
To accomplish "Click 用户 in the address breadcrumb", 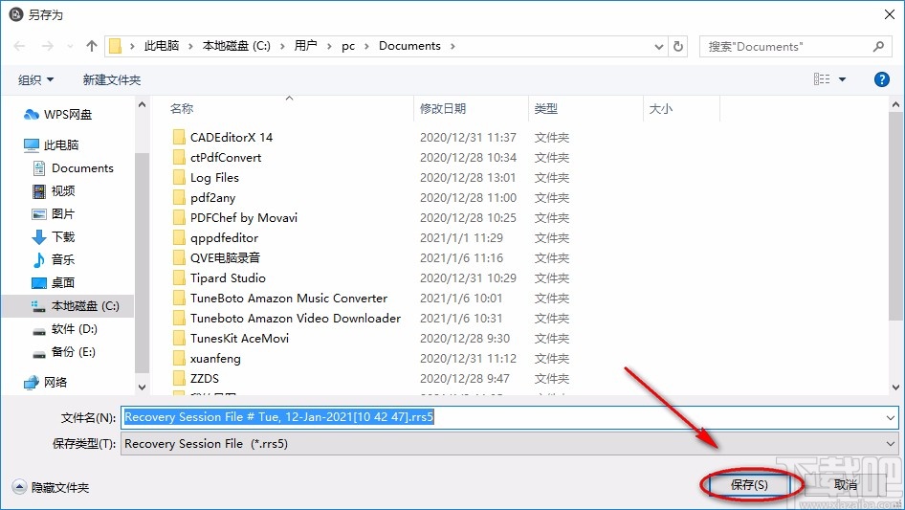I will (x=305, y=46).
